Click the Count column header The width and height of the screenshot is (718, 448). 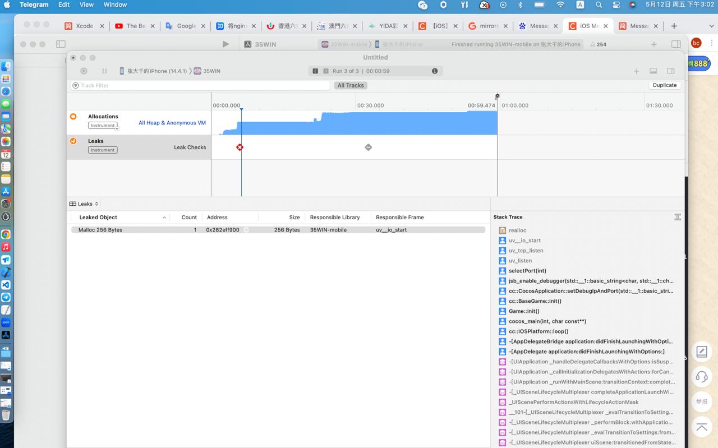coord(189,218)
